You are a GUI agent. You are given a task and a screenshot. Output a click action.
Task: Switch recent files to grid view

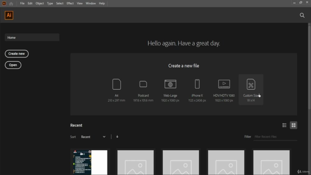pyautogui.click(x=294, y=125)
